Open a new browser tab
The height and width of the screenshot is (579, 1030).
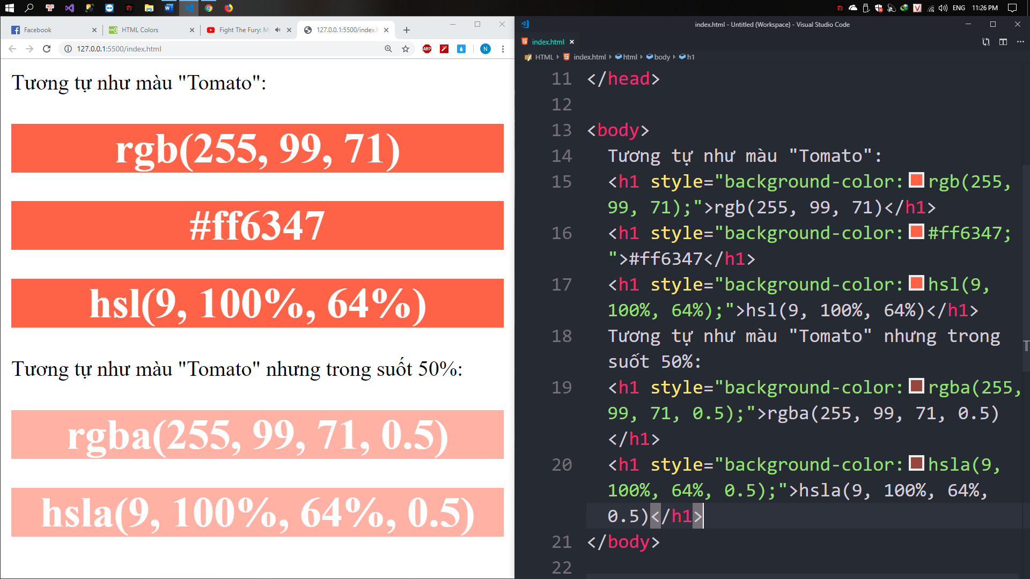(x=407, y=30)
